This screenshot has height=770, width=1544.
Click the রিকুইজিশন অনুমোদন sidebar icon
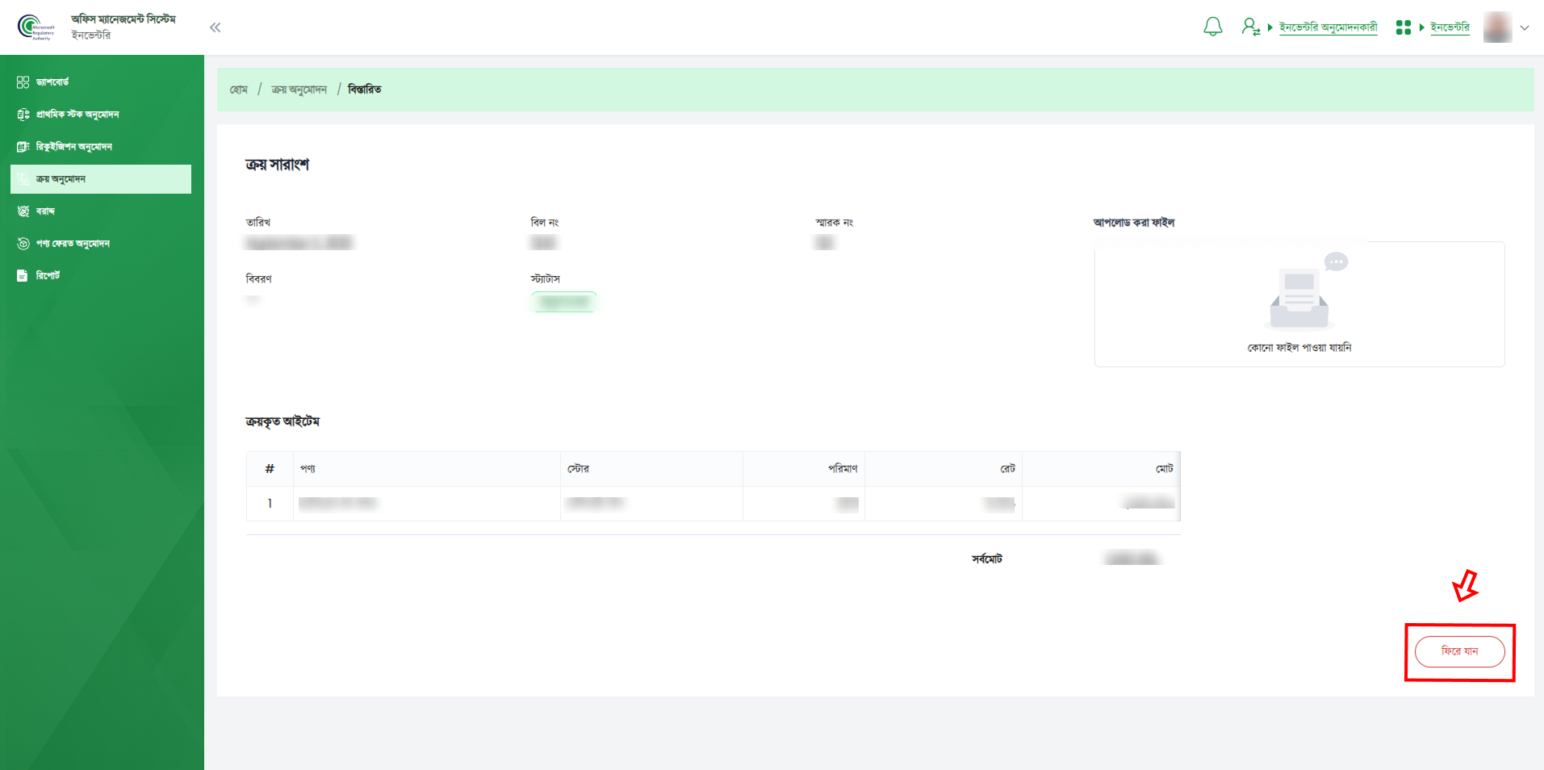pyautogui.click(x=23, y=147)
